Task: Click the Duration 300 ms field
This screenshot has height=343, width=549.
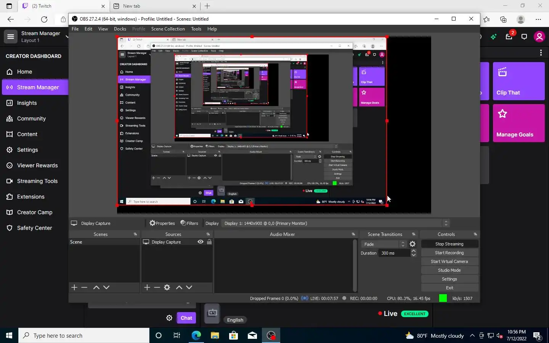Action: pyautogui.click(x=395, y=253)
